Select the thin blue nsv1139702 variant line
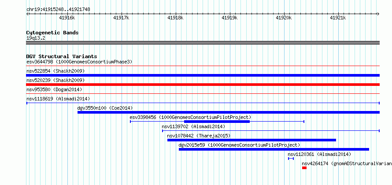This screenshot has width=392, height=185. point(271,131)
